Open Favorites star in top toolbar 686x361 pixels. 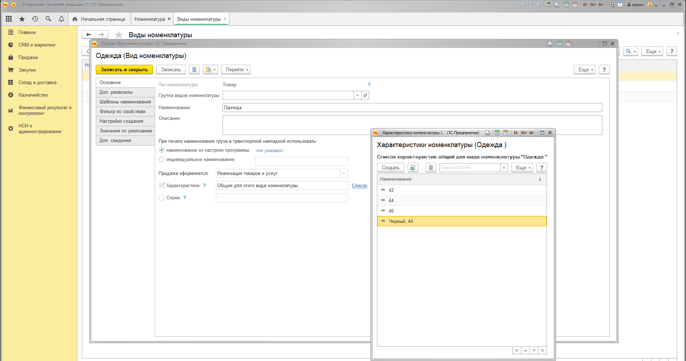[x=22, y=19]
